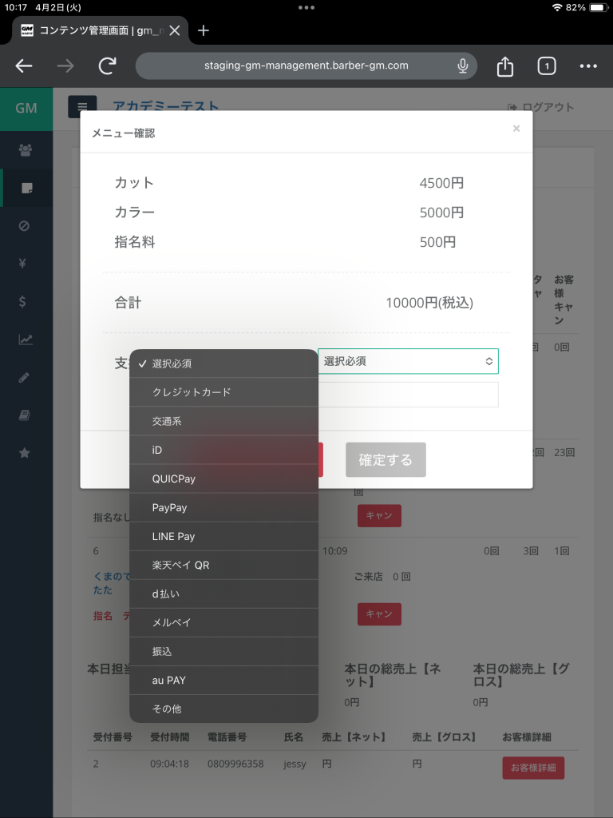Click the yen icon in sidebar
Image resolution: width=613 pixels, height=818 pixels.
click(x=25, y=264)
